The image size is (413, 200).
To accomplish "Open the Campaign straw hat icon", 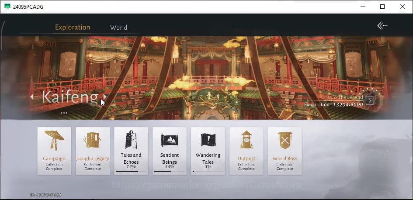I will point(54,140).
